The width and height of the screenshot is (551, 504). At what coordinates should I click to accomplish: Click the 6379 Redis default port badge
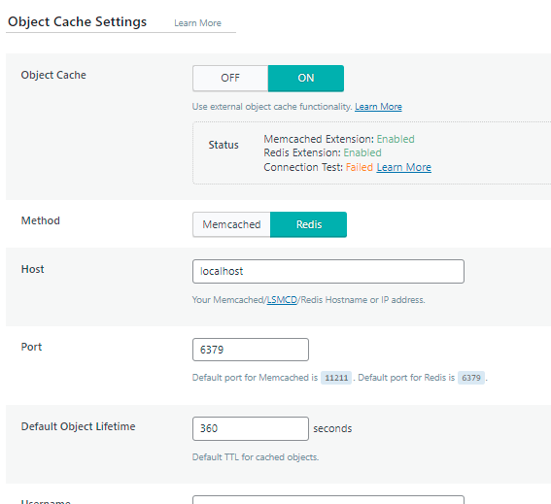[471, 378]
